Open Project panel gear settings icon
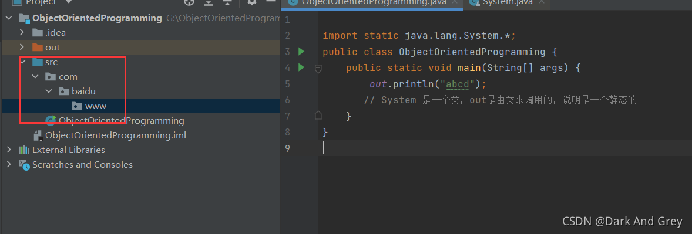 click(252, 2)
